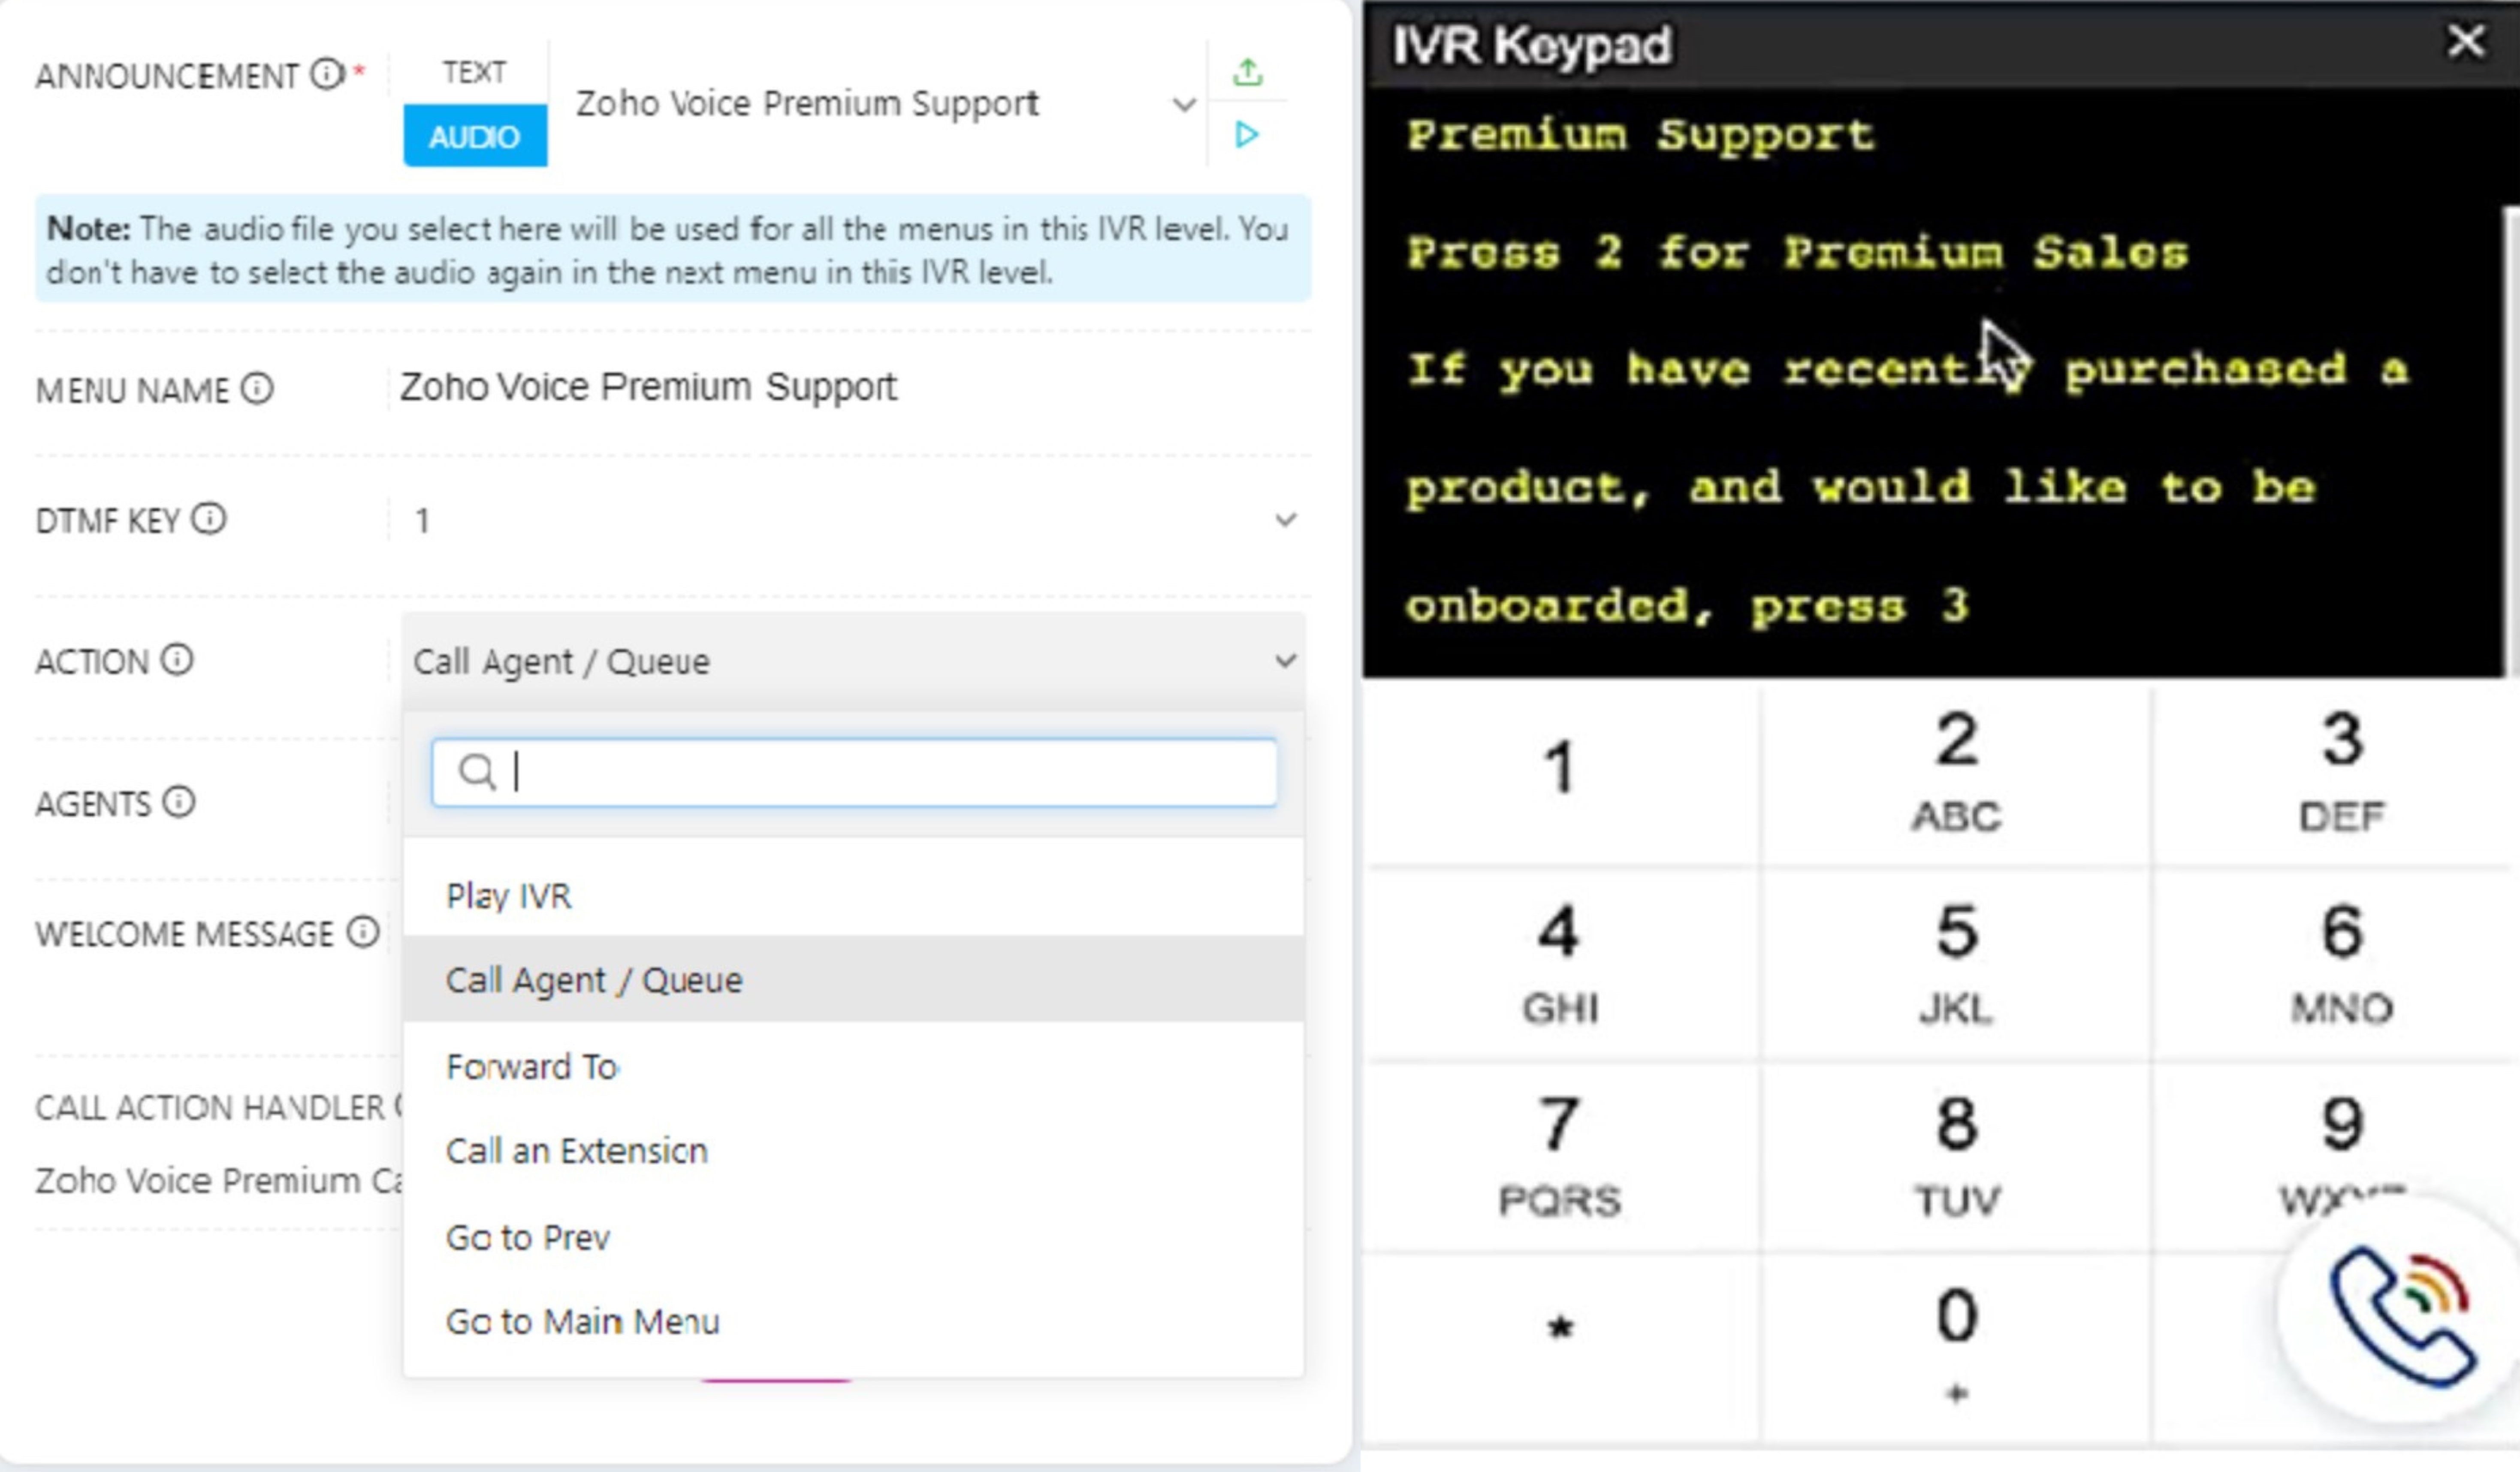The image size is (2520, 1472).
Task: Select Go to Prev action option
Action: pos(527,1236)
